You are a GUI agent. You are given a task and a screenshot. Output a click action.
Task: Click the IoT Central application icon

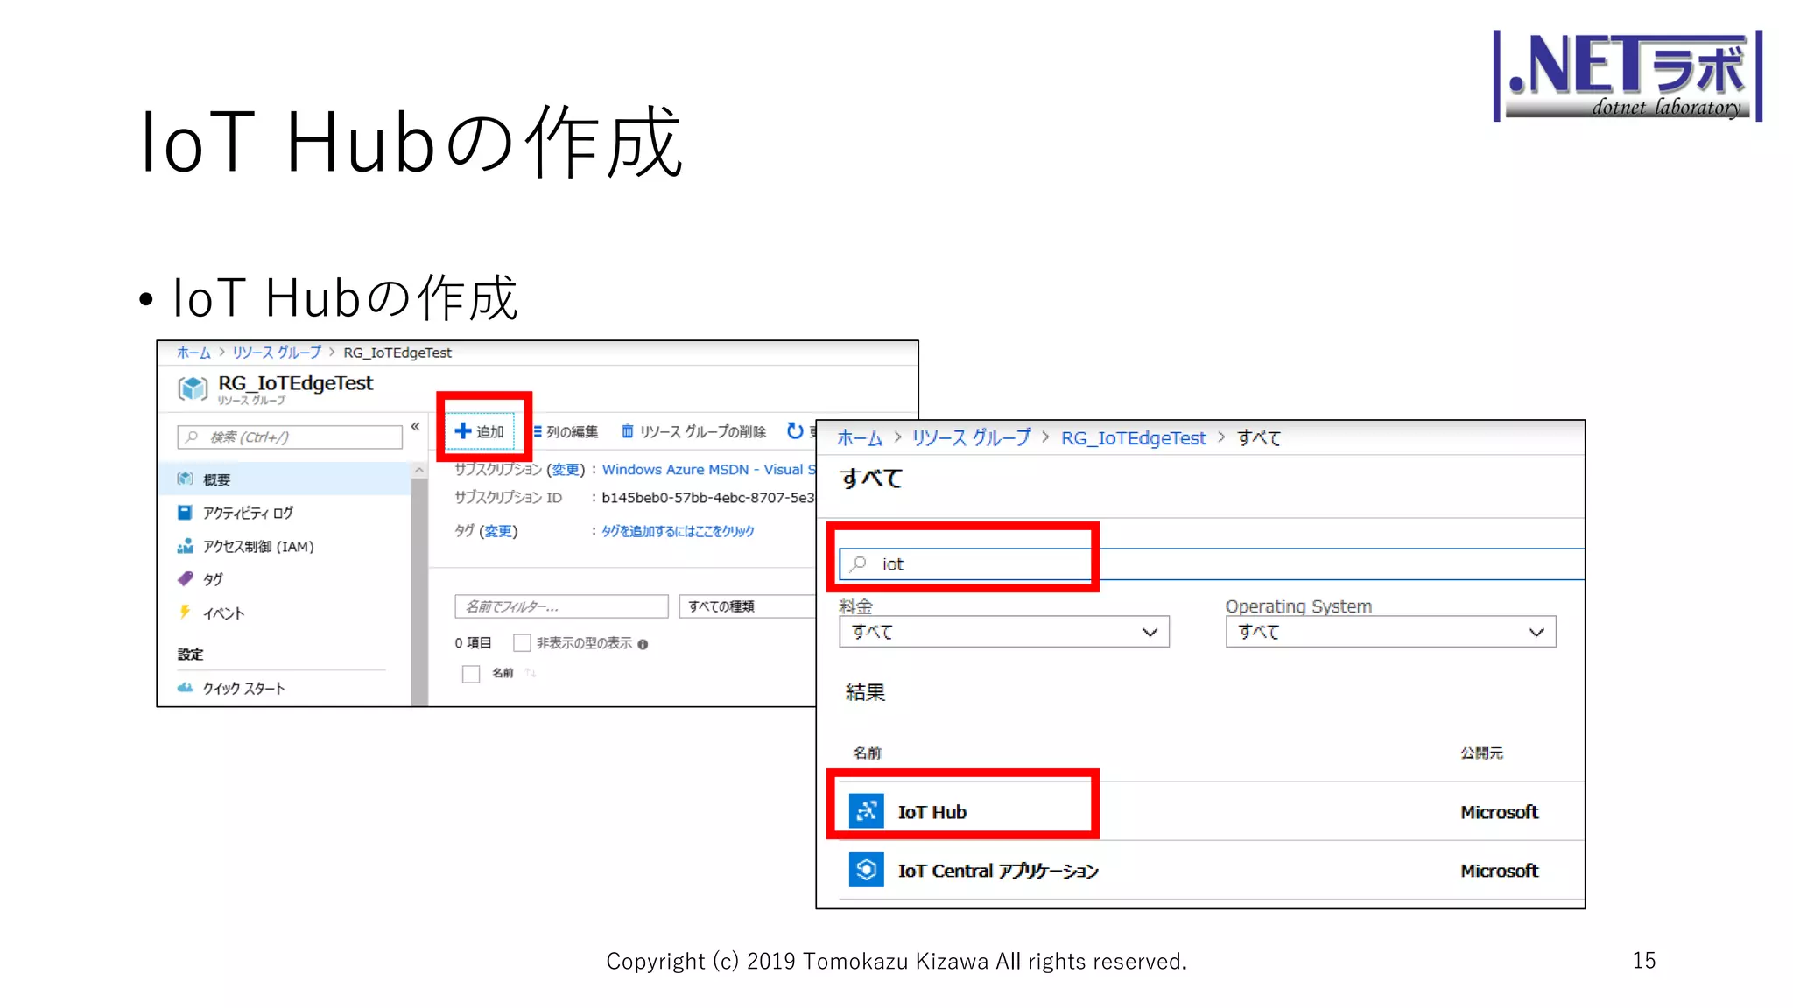pyautogui.click(x=866, y=870)
